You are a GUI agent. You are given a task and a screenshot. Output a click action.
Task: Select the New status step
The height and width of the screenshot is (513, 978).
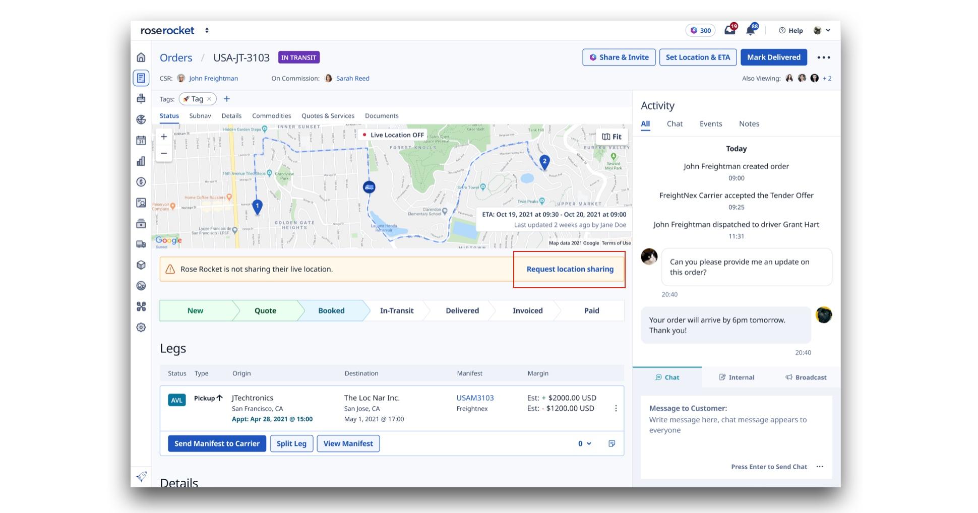tap(196, 310)
